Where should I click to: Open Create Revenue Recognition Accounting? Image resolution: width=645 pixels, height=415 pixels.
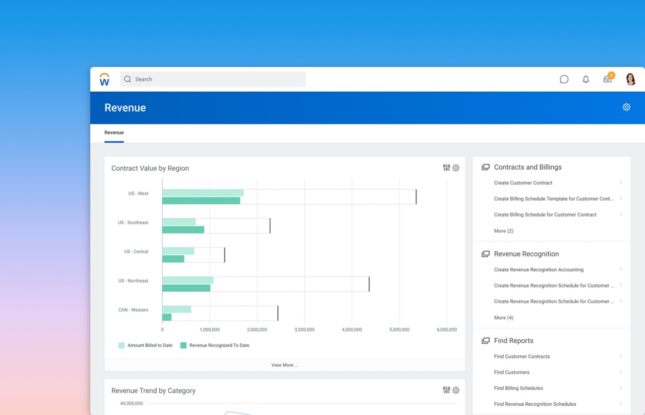coord(538,270)
